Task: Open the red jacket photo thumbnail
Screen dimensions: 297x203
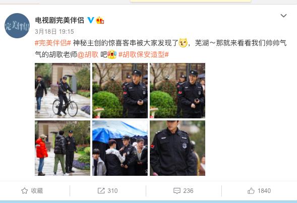Action: pos(63,148)
